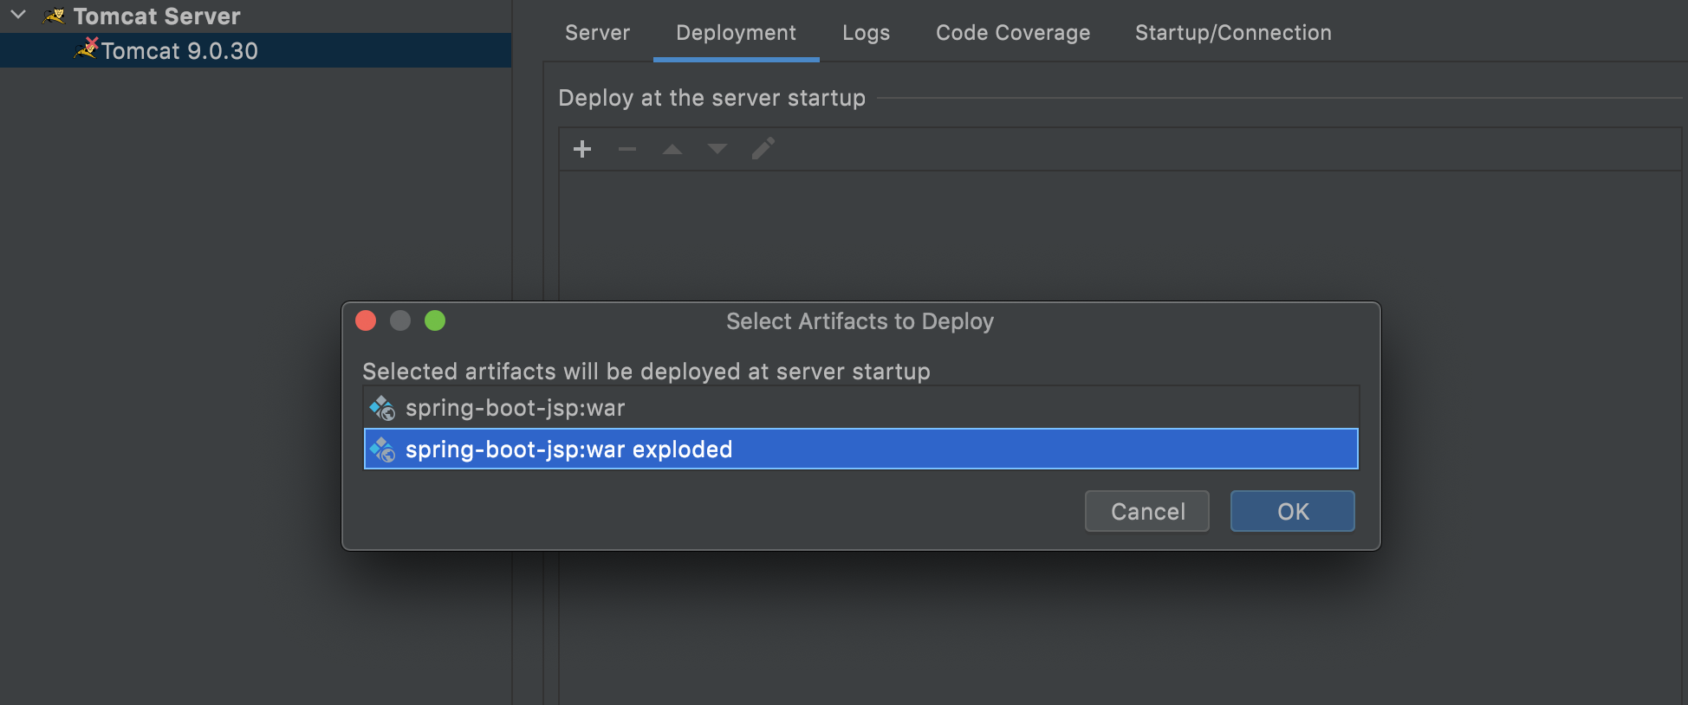
Task: Click the minus remove deployment icon
Action: [x=627, y=149]
